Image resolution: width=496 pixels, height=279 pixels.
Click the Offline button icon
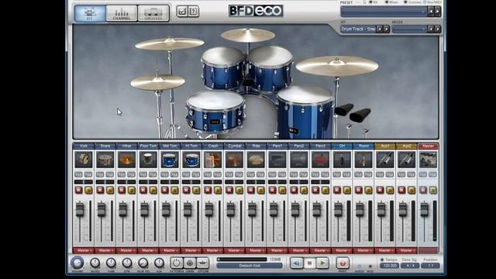click(x=203, y=263)
